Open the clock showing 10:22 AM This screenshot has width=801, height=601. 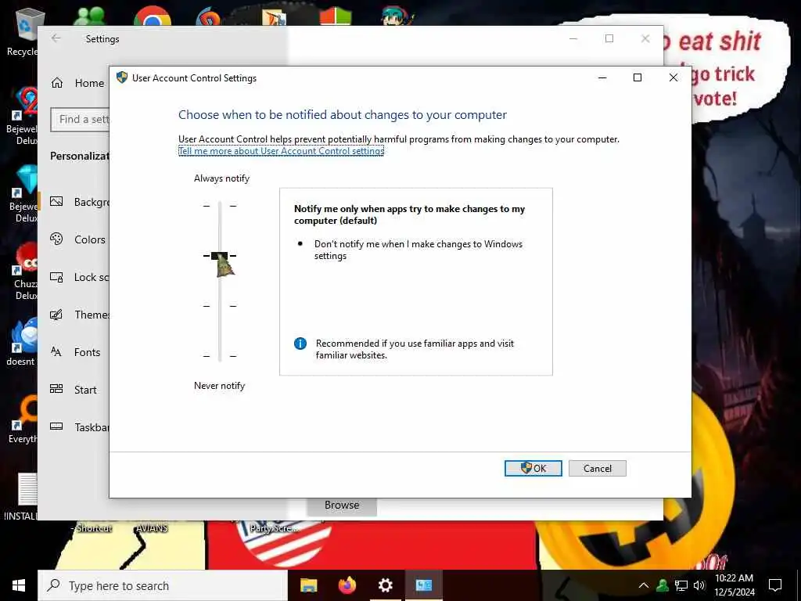[x=734, y=585]
